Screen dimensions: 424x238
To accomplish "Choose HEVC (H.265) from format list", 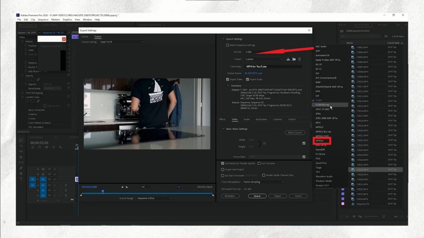I will pos(322,109).
